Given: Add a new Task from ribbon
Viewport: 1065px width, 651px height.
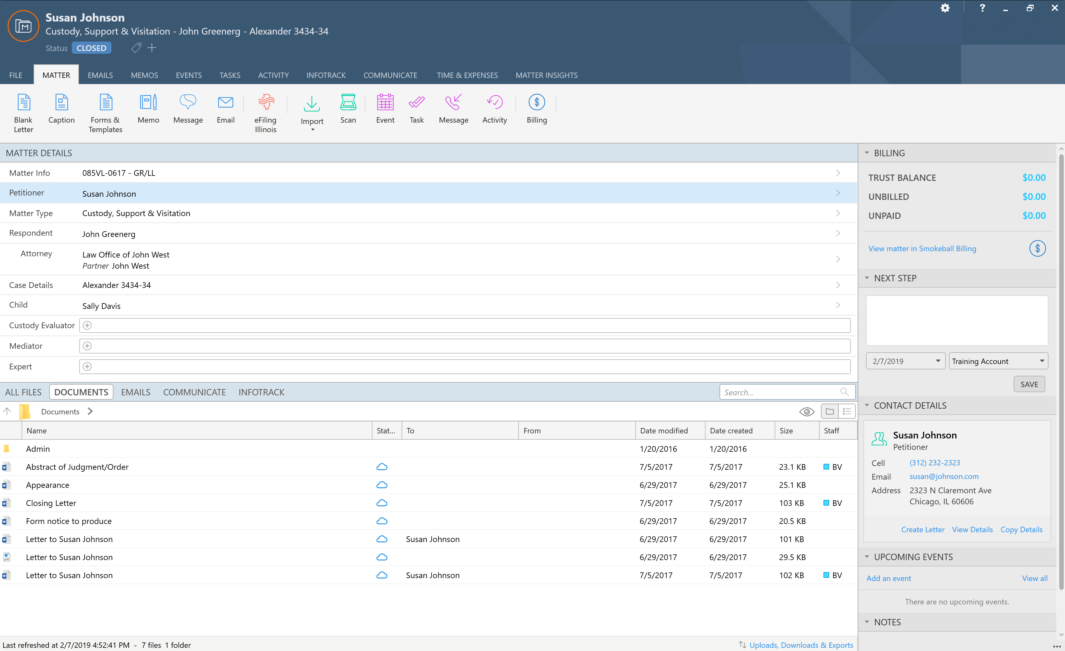Looking at the screenshot, I should point(416,109).
